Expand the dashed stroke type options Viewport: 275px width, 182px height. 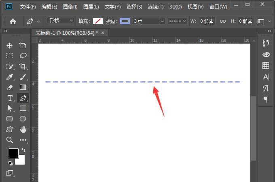coord(178,21)
